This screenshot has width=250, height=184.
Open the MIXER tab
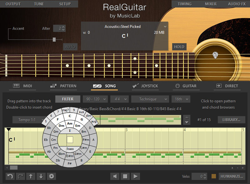(x=211, y=4)
